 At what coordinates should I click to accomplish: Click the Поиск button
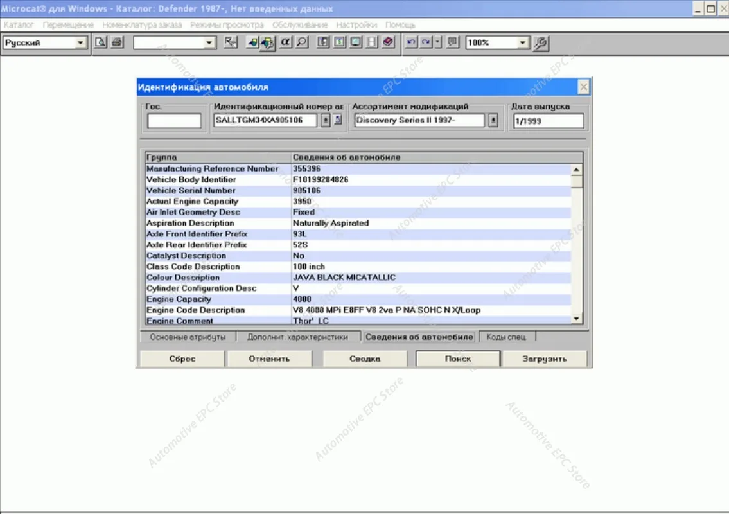click(458, 359)
